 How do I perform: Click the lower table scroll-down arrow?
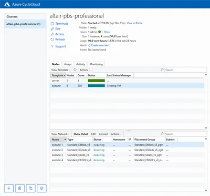(206, 191)
